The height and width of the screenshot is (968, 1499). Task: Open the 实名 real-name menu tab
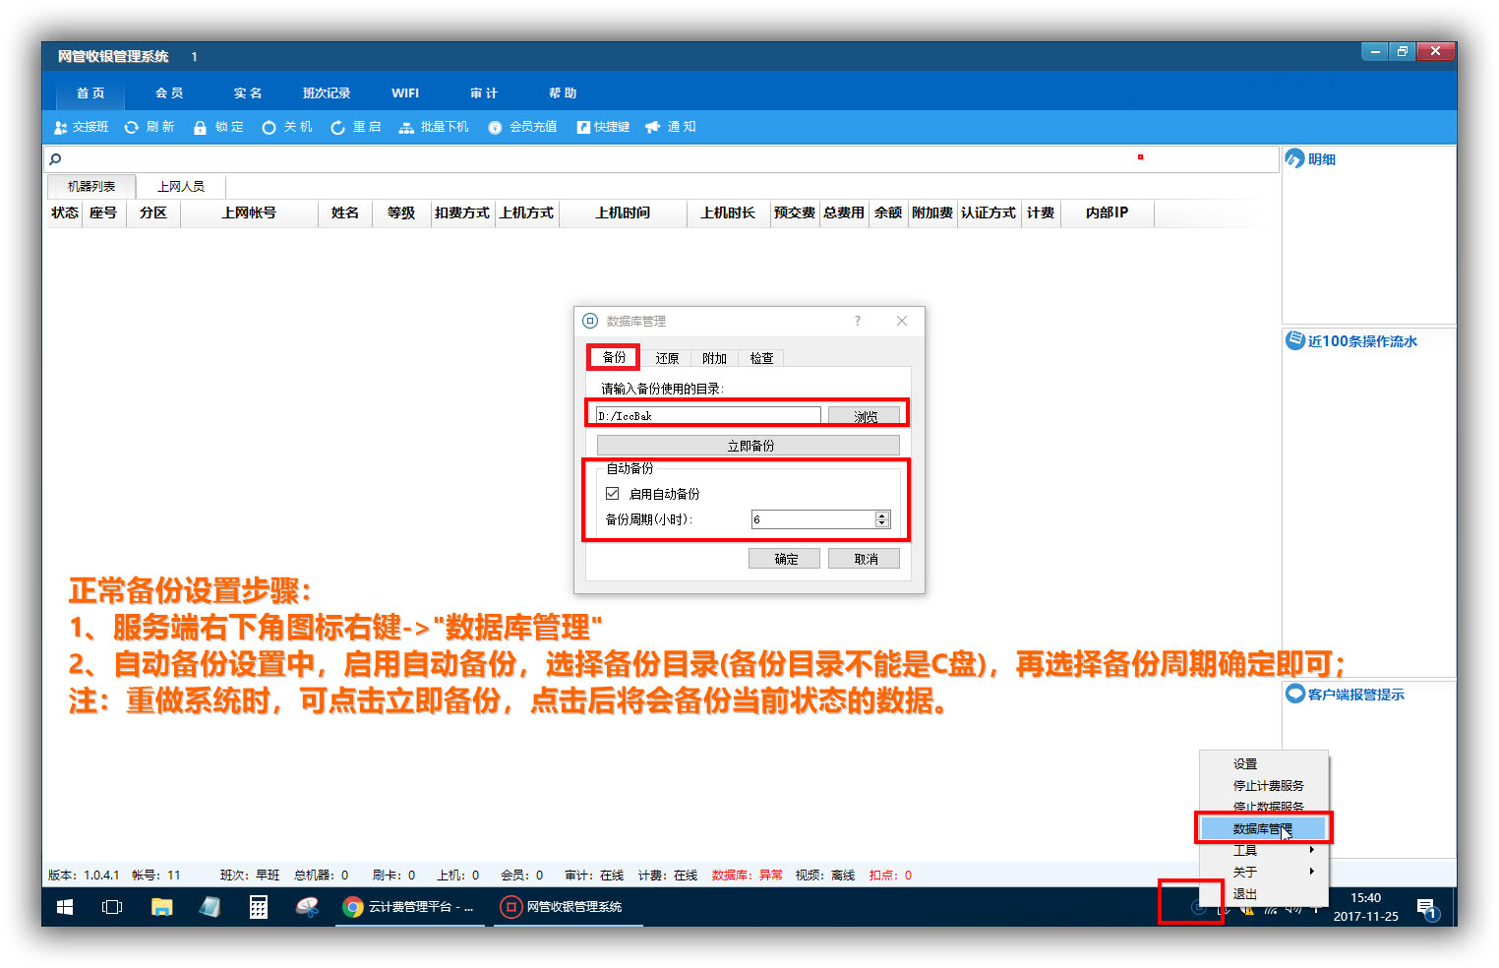coord(248,92)
